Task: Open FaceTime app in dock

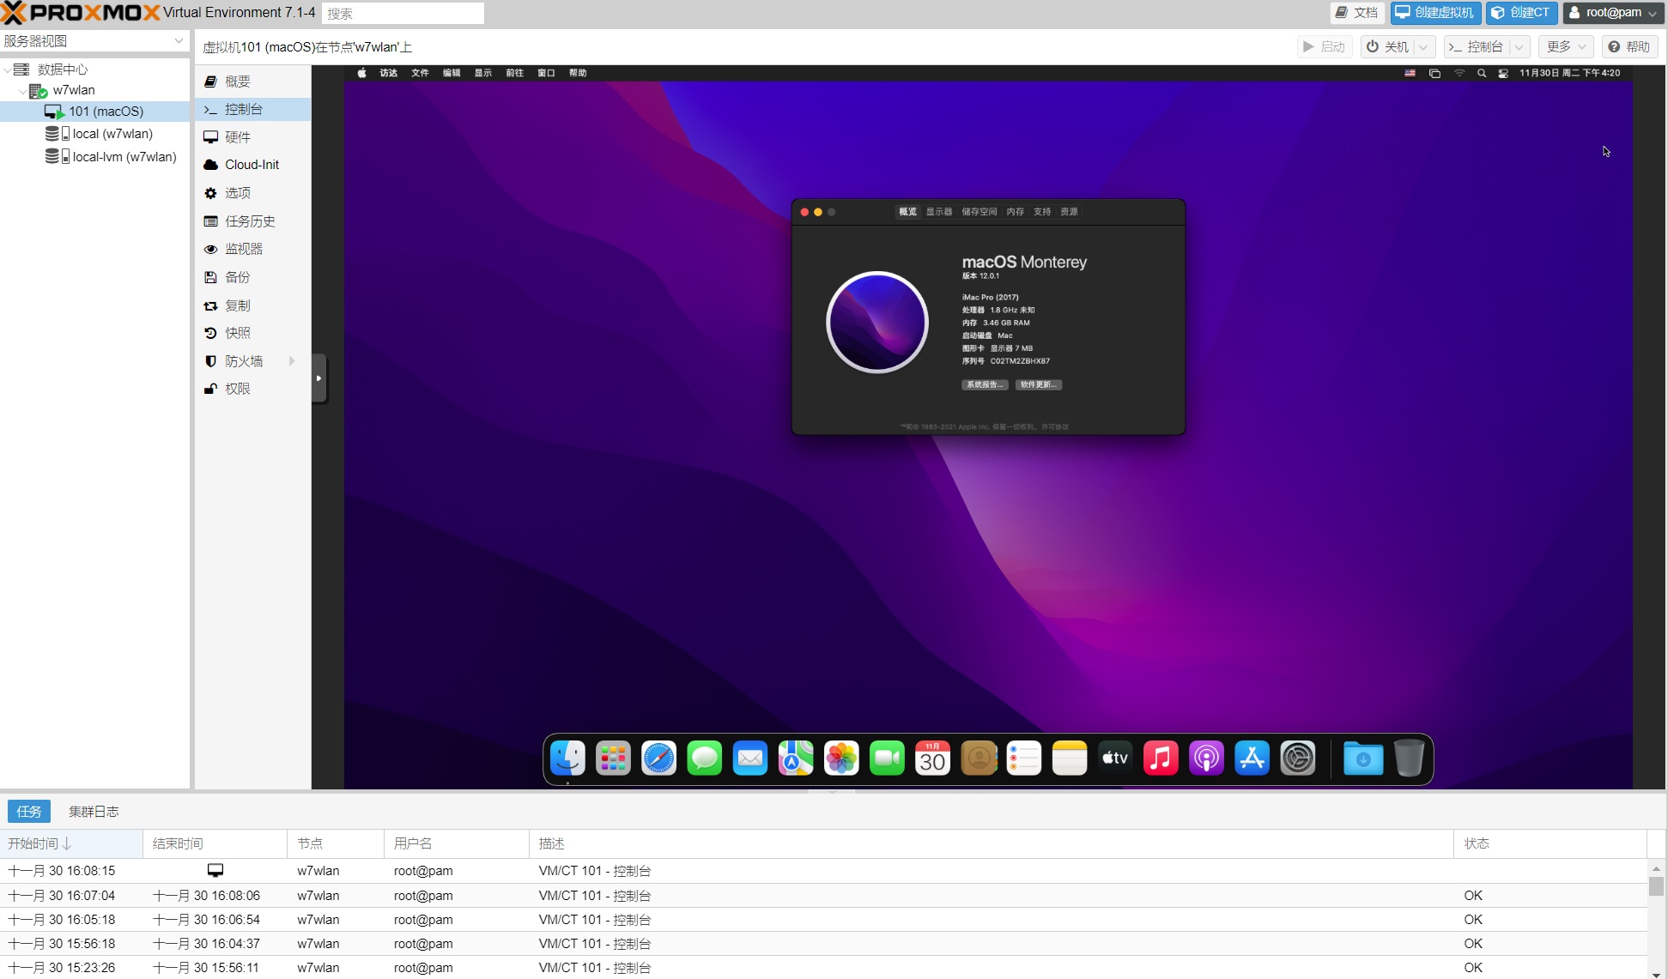Action: (x=887, y=758)
